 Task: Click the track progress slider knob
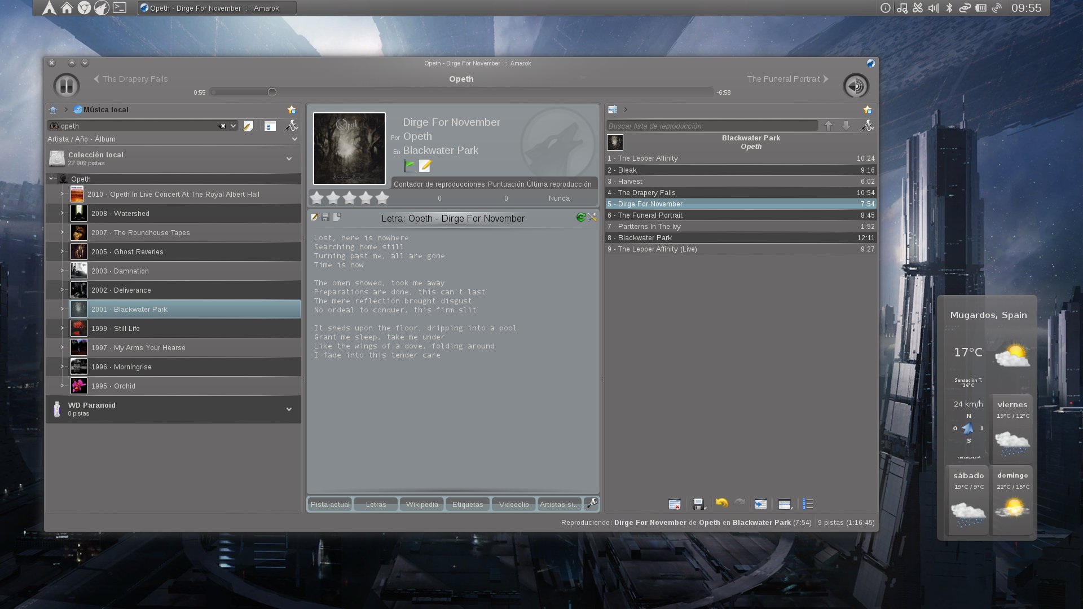pos(272,92)
